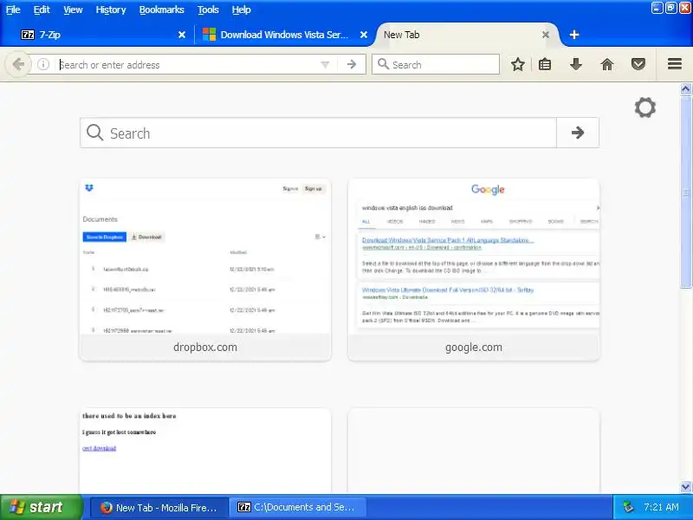Show bookmarks list icon
693x520 pixels.
545,64
